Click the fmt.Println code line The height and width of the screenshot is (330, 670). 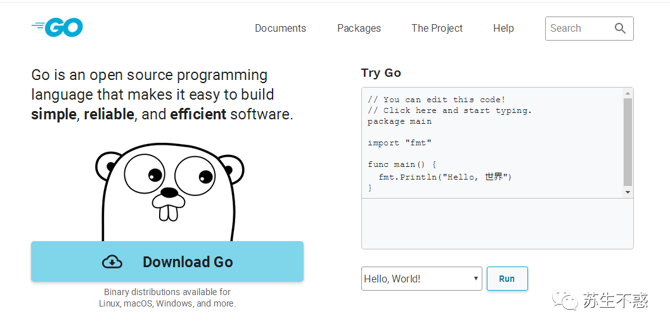point(445,176)
